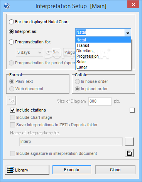Click the blank browse button beside Interp field
This screenshot has width=142, height=182.
[x=129, y=142]
